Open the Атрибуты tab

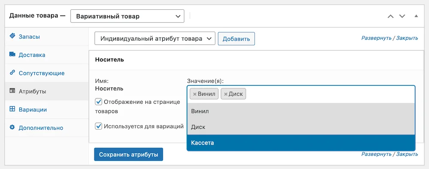47,91
